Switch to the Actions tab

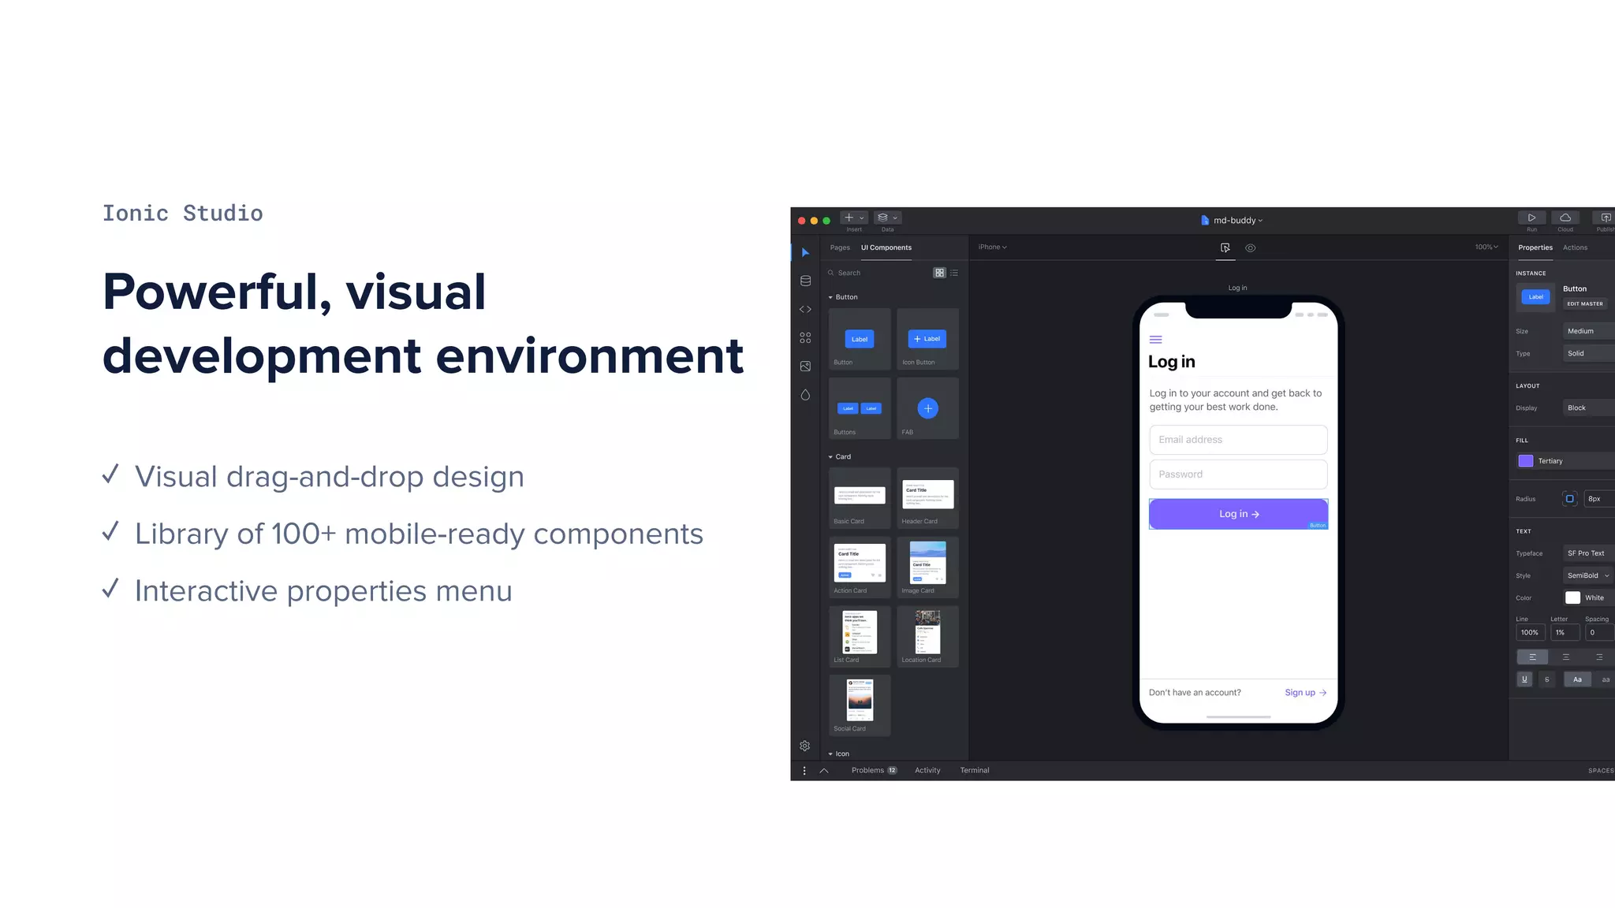point(1575,247)
